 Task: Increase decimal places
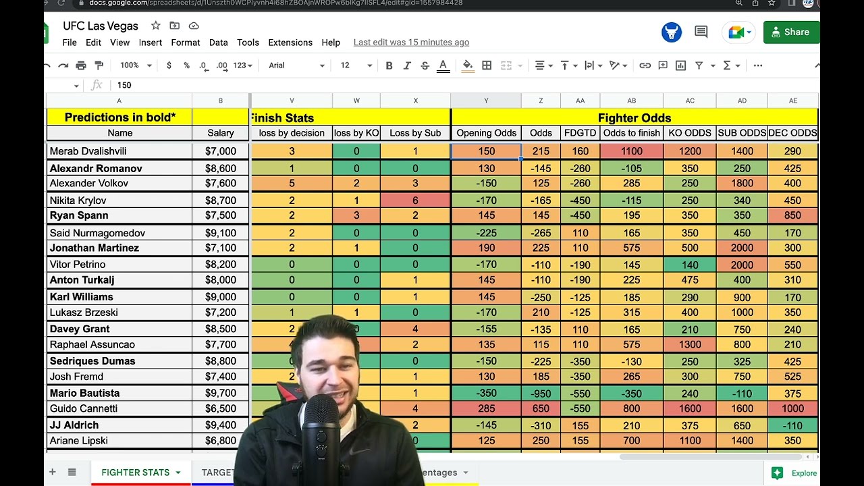[x=221, y=65]
